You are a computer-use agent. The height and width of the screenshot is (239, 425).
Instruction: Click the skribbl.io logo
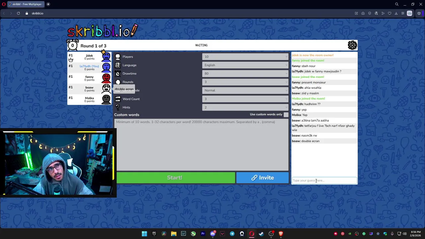tap(102, 31)
